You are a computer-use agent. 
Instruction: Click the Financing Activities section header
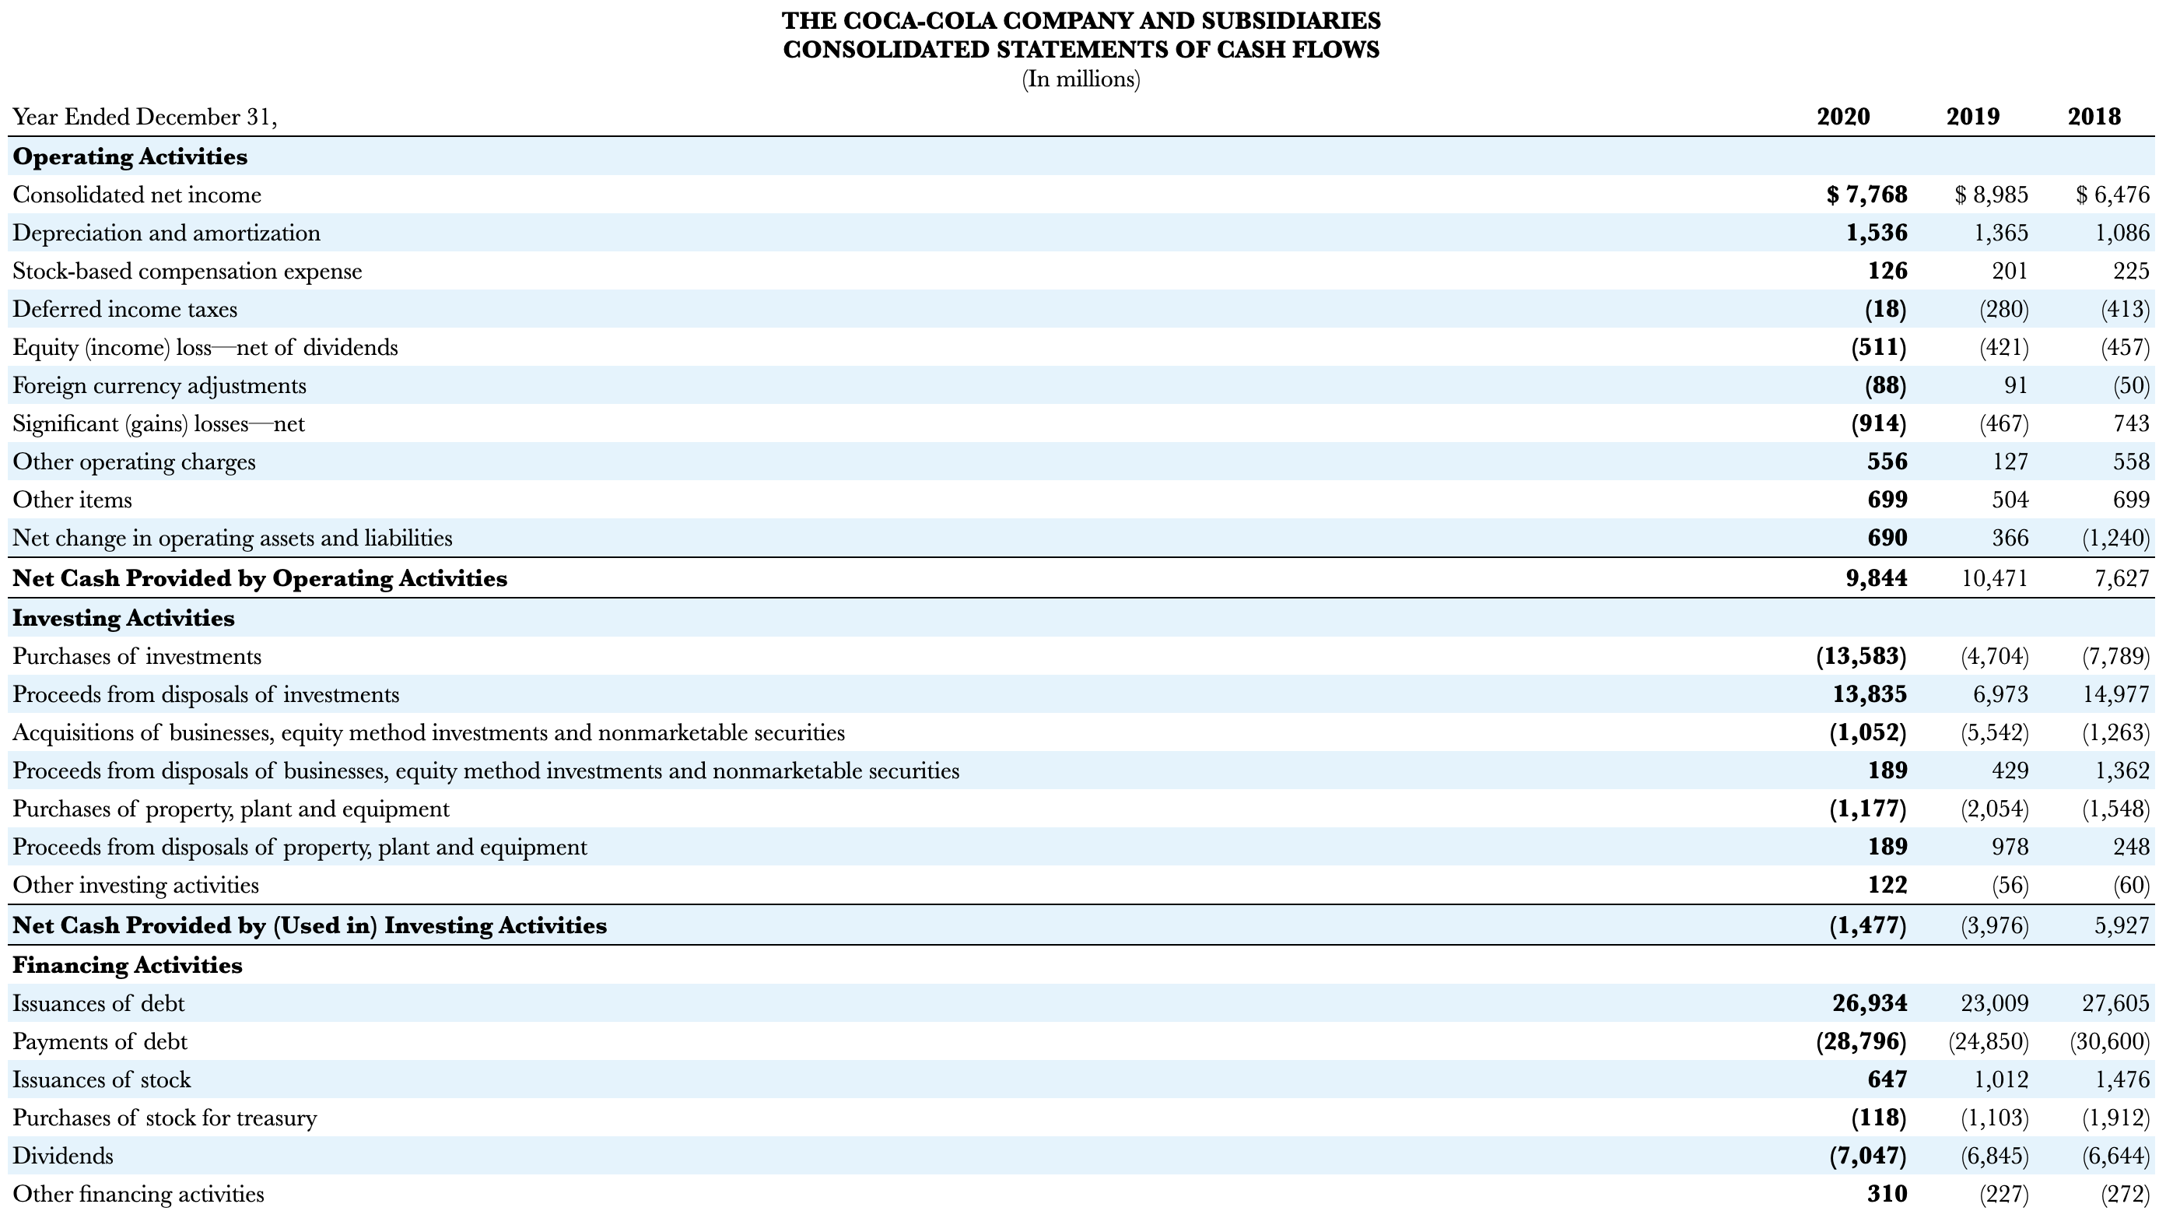127,964
